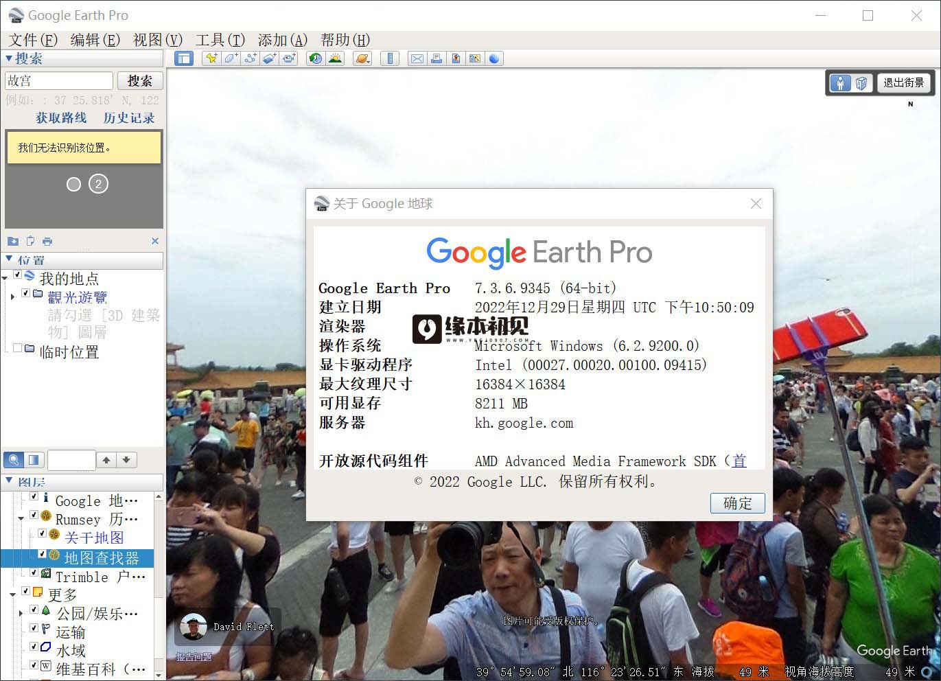Copy search results clipboard icon
Viewport: 941px width, 681px height.
30,241
